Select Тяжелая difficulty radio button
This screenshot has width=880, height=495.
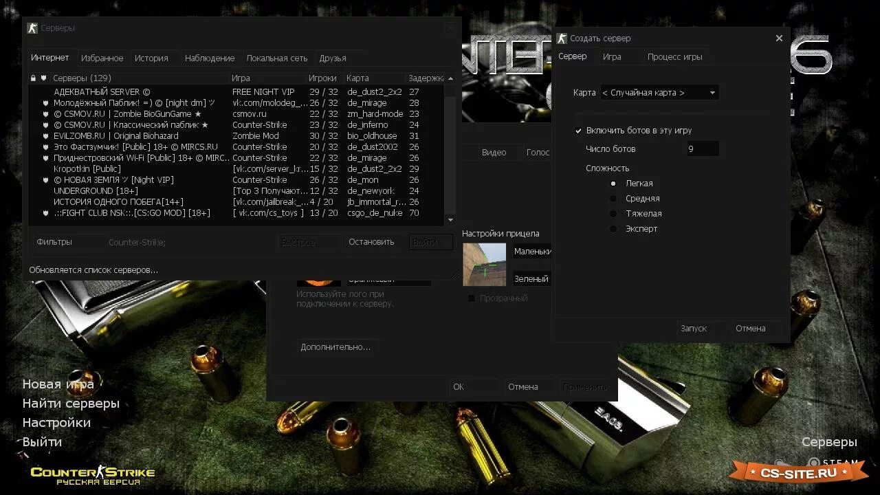tap(613, 214)
